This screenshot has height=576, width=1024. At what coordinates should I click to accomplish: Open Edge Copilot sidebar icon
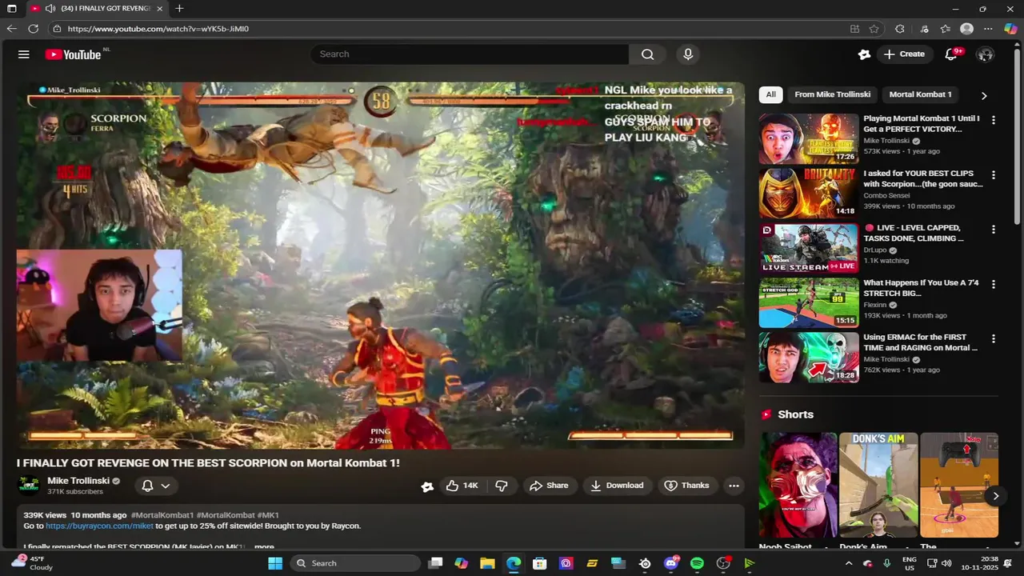click(1010, 29)
